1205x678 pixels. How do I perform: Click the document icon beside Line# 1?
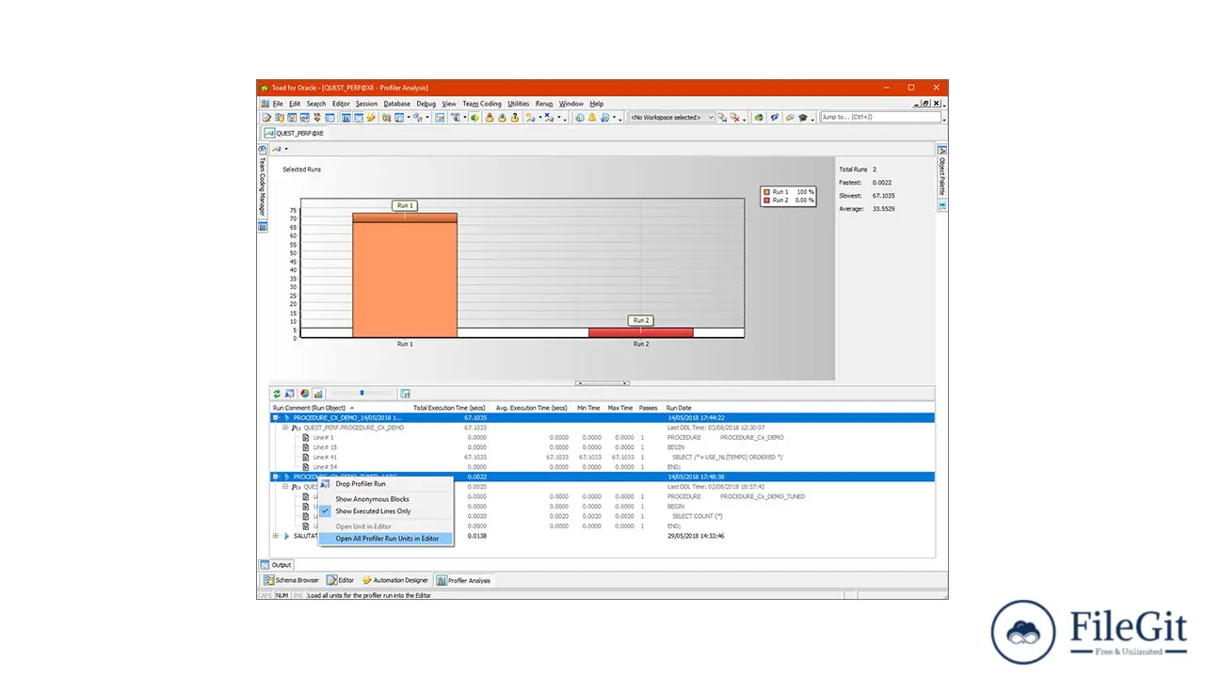pos(306,438)
